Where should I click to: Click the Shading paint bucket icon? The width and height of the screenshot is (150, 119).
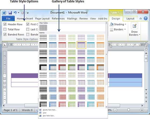click(111, 24)
